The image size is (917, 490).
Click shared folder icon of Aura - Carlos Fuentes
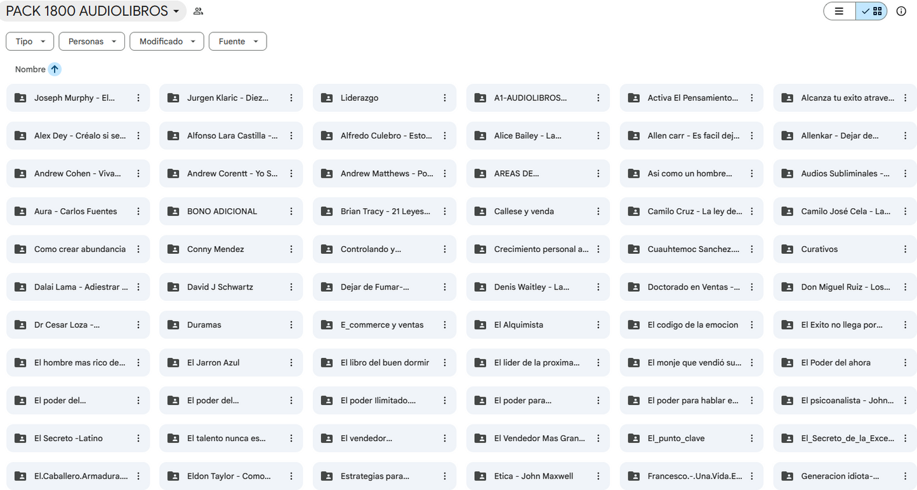pyautogui.click(x=20, y=211)
